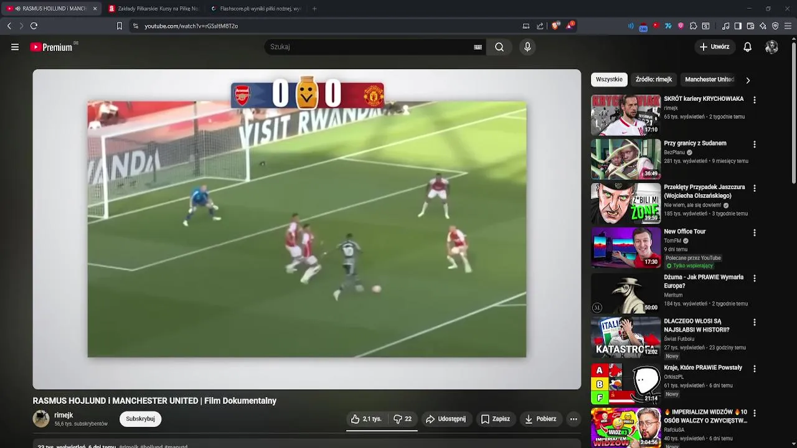Open TomFM channel name
Screen dimensions: 797x448
point(672,241)
